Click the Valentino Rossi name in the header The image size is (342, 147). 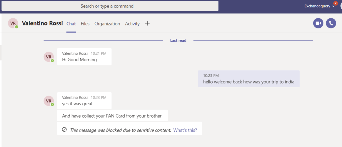42,23
